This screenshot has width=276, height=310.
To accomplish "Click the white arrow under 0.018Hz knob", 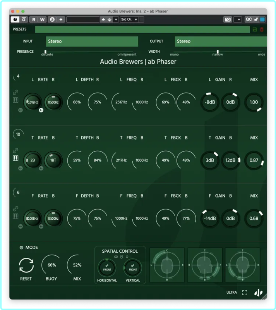I will pyautogui.click(x=41, y=110).
